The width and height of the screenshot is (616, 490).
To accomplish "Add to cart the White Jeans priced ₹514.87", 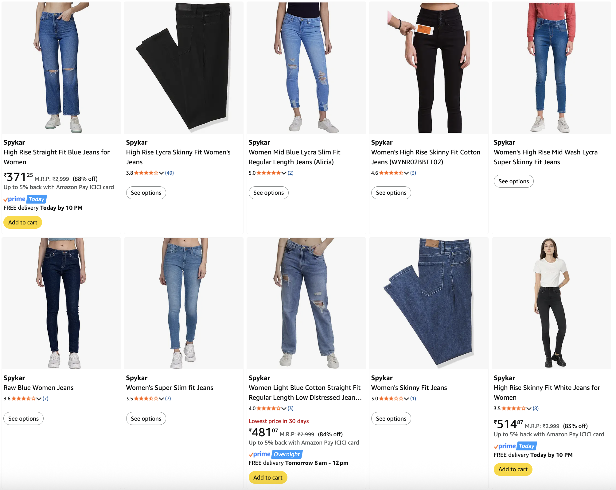I will tap(513, 469).
